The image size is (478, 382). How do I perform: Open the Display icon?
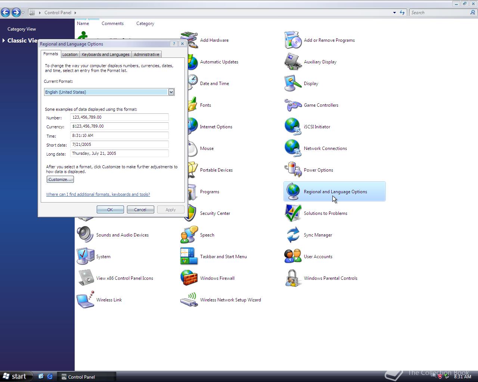(x=293, y=84)
